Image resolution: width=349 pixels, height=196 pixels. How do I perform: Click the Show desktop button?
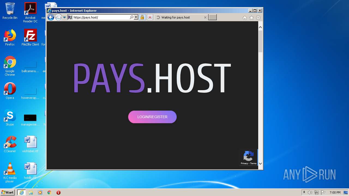tap(346, 192)
